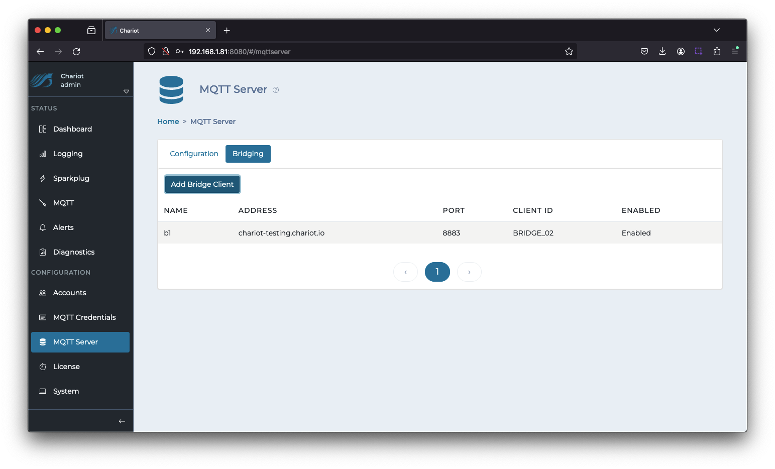Viewport: 775px width, 469px height.
Task: Open System settings in the sidebar
Action: [x=80, y=391]
